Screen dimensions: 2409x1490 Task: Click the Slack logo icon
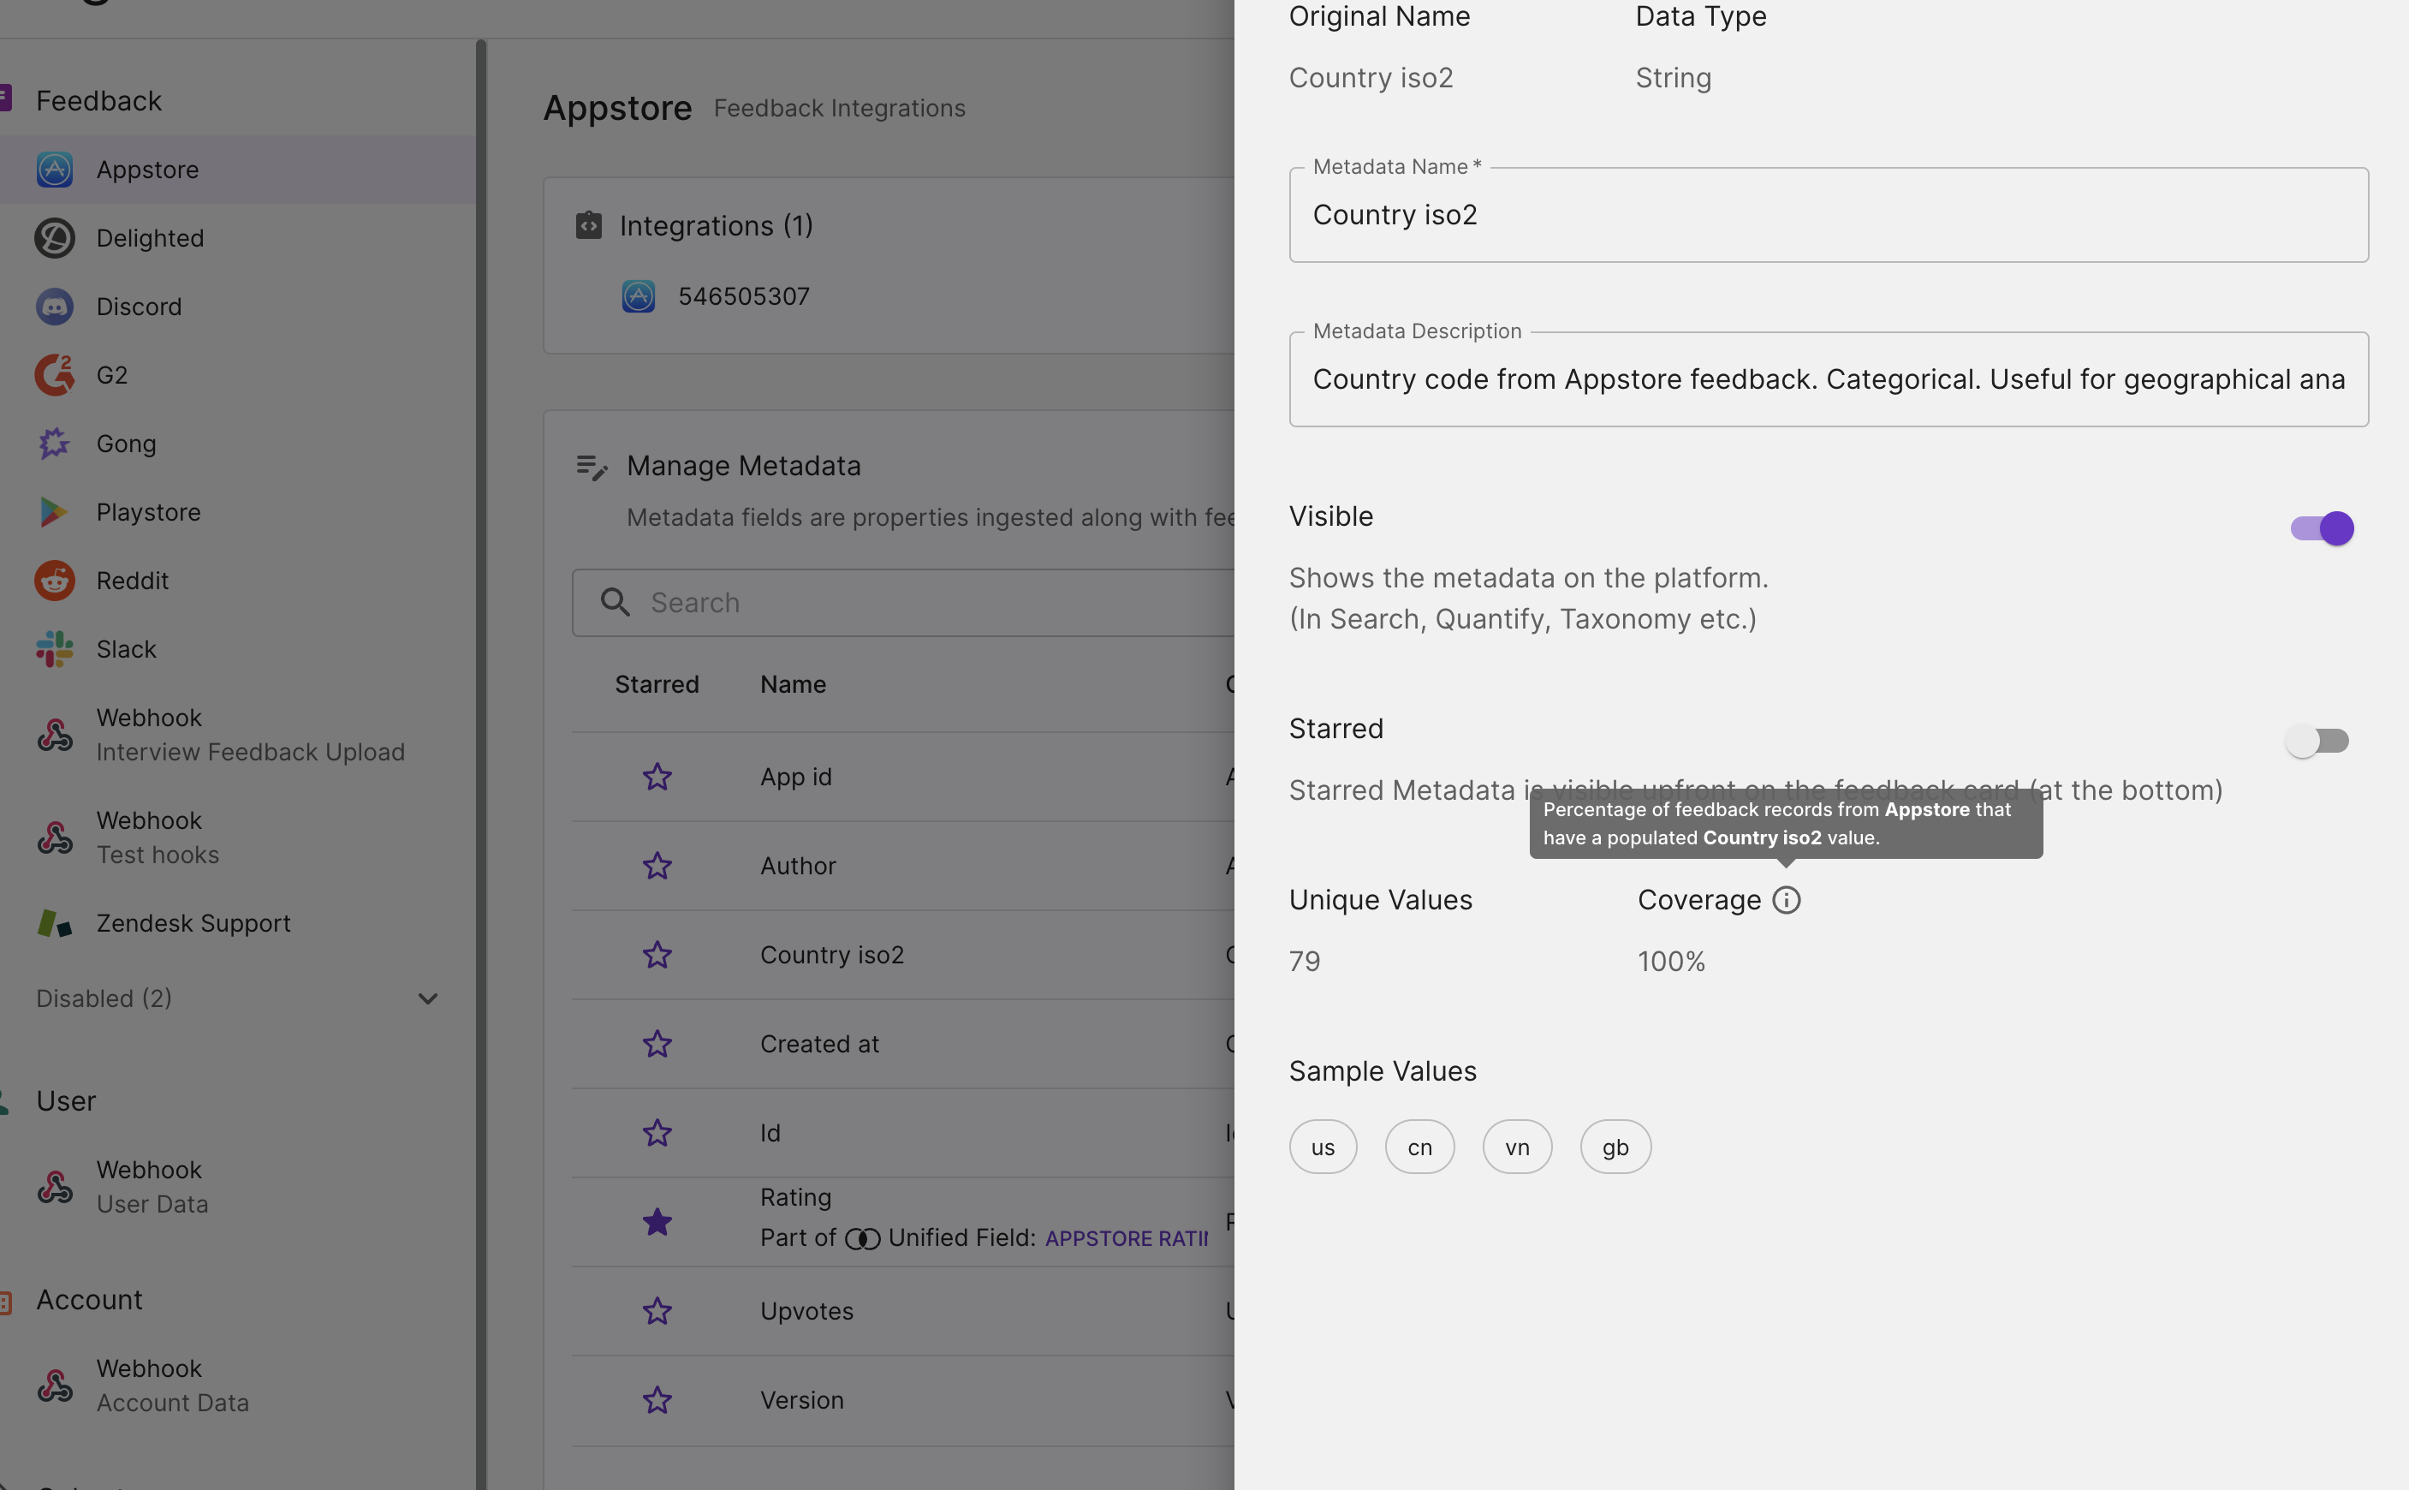tap(55, 649)
